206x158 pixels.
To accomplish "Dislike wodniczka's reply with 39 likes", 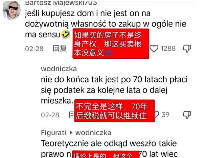I will click(187, 115).
